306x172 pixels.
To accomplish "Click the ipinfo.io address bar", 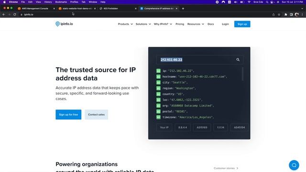I will tap(144, 14).
